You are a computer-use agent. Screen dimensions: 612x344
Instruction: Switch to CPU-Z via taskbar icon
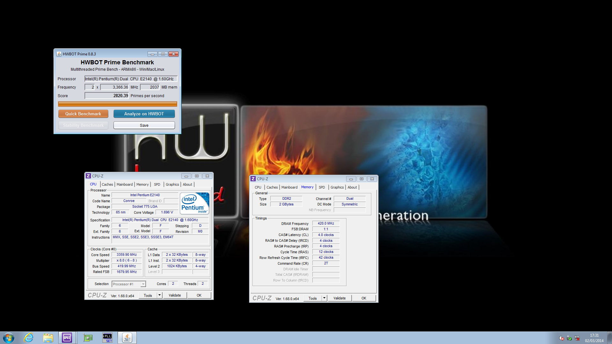point(67,338)
